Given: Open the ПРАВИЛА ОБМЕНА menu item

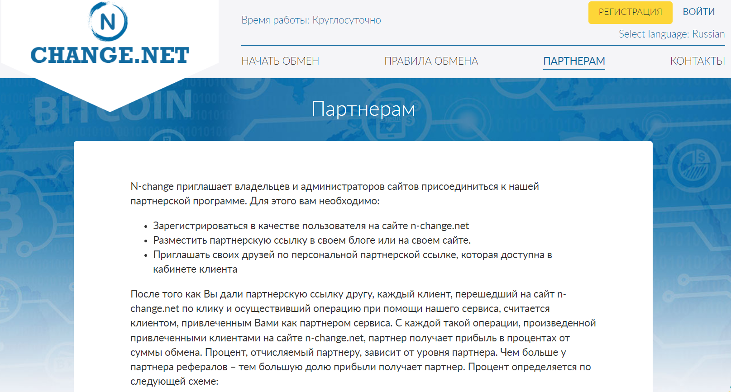Looking at the screenshot, I should (431, 61).
